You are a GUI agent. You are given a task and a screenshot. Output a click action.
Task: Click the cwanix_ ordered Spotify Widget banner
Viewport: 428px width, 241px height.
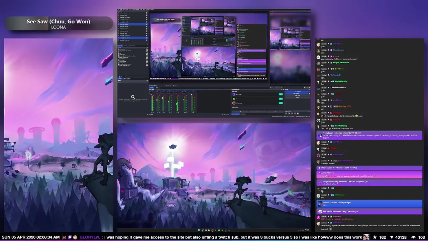[x=369, y=204]
